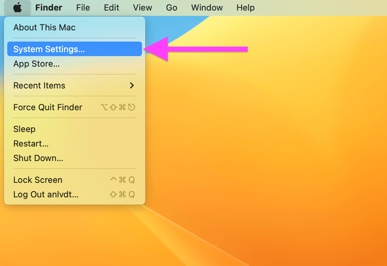The width and height of the screenshot is (387, 266).
Task: Launch the App Store
Action: click(x=36, y=64)
